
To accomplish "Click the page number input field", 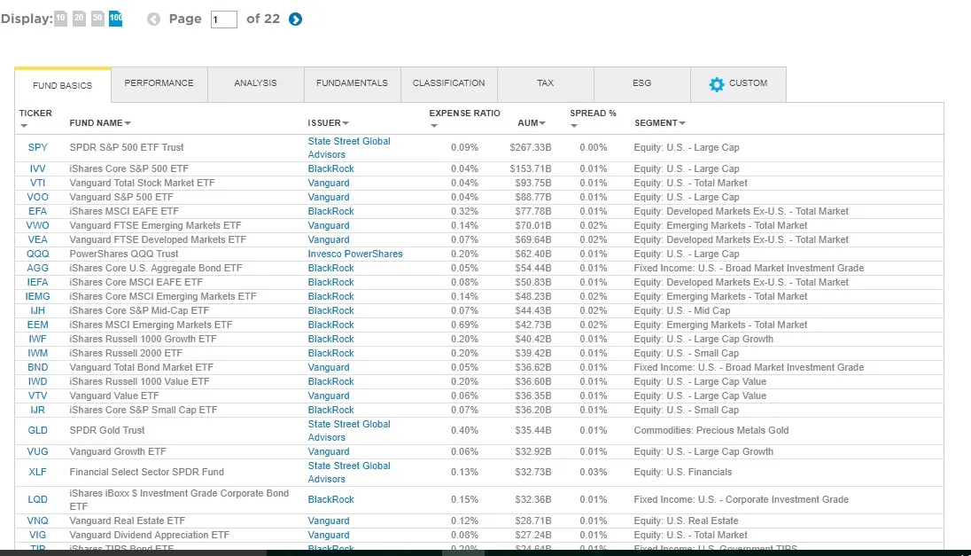I will [223, 20].
